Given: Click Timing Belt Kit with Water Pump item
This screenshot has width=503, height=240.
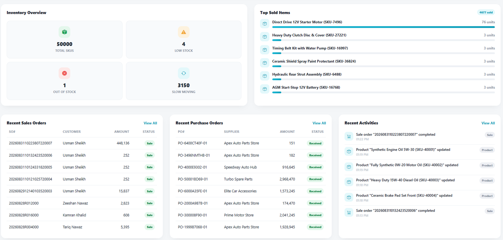Looking at the screenshot, I should point(310,48).
